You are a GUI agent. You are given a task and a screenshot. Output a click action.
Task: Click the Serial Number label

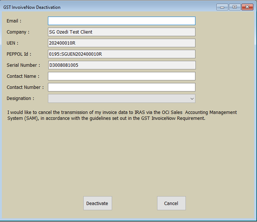tap(23, 65)
